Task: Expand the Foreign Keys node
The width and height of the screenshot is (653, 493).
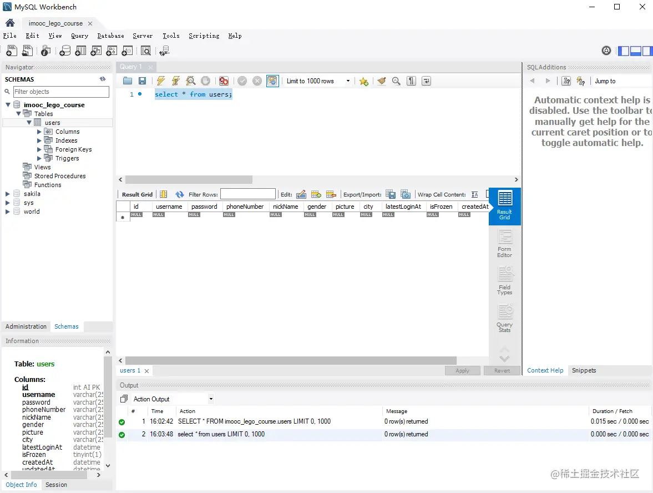Action: click(x=39, y=149)
